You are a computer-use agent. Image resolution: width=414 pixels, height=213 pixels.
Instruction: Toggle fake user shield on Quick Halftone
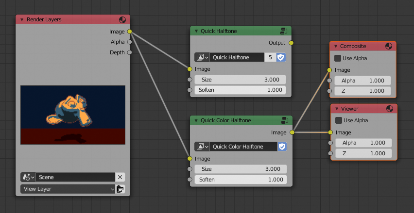click(281, 57)
